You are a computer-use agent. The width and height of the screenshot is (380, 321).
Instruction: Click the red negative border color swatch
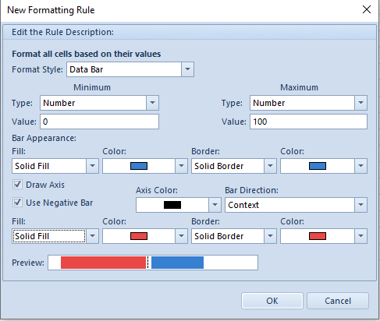[318, 236]
